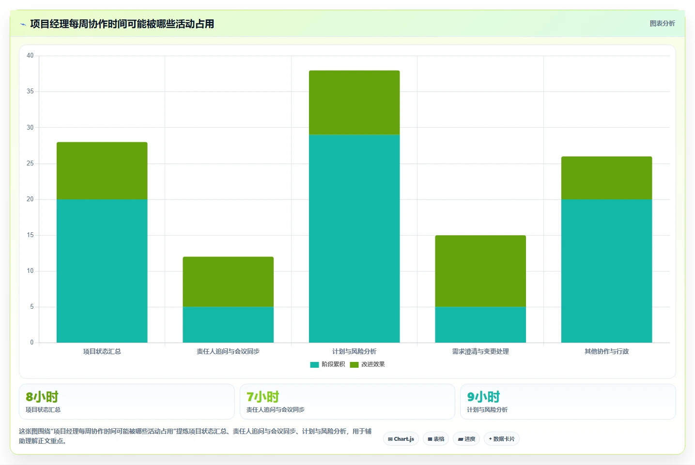Click the y-axis value 40
The height and width of the screenshot is (465, 695).
tap(30, 56)
